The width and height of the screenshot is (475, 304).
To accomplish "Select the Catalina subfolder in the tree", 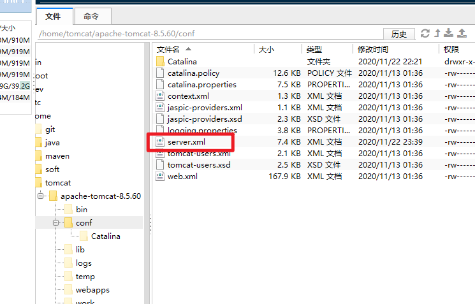I will point(106,236).
